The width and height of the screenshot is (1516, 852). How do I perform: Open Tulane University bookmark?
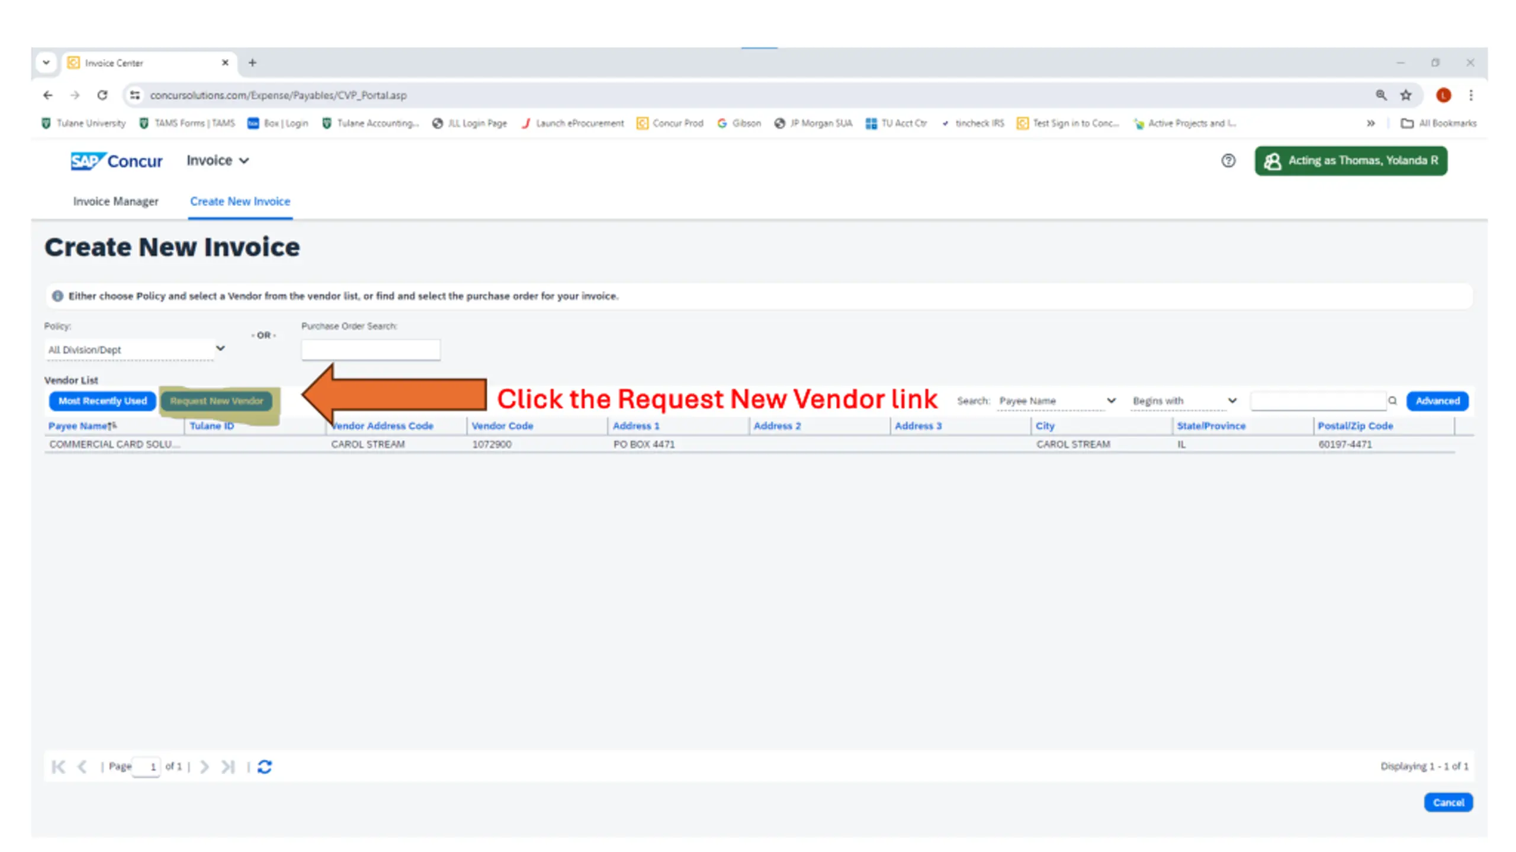tap(83, 123)
